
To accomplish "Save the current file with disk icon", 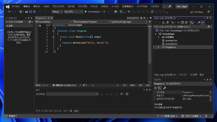I will [x=30, y=12].
